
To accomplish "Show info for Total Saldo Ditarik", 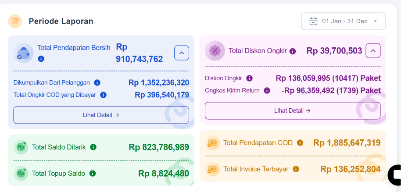I will [93, 147].
